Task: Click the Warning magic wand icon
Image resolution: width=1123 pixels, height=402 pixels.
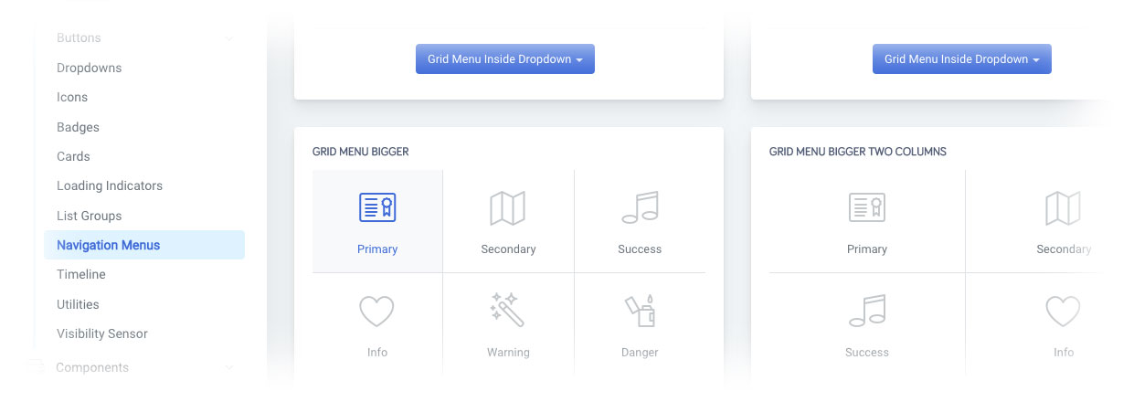Action: click(x=507, y=311)
